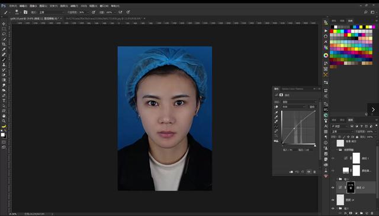Click the white point eyedropper in Curves
379x216 pixels.
(276, 122)
